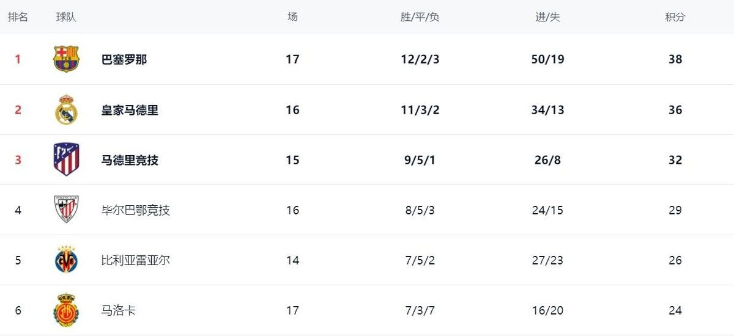Open the 皇家马德里 team name link
Viewport: 734px width, 336px height.
130,110
